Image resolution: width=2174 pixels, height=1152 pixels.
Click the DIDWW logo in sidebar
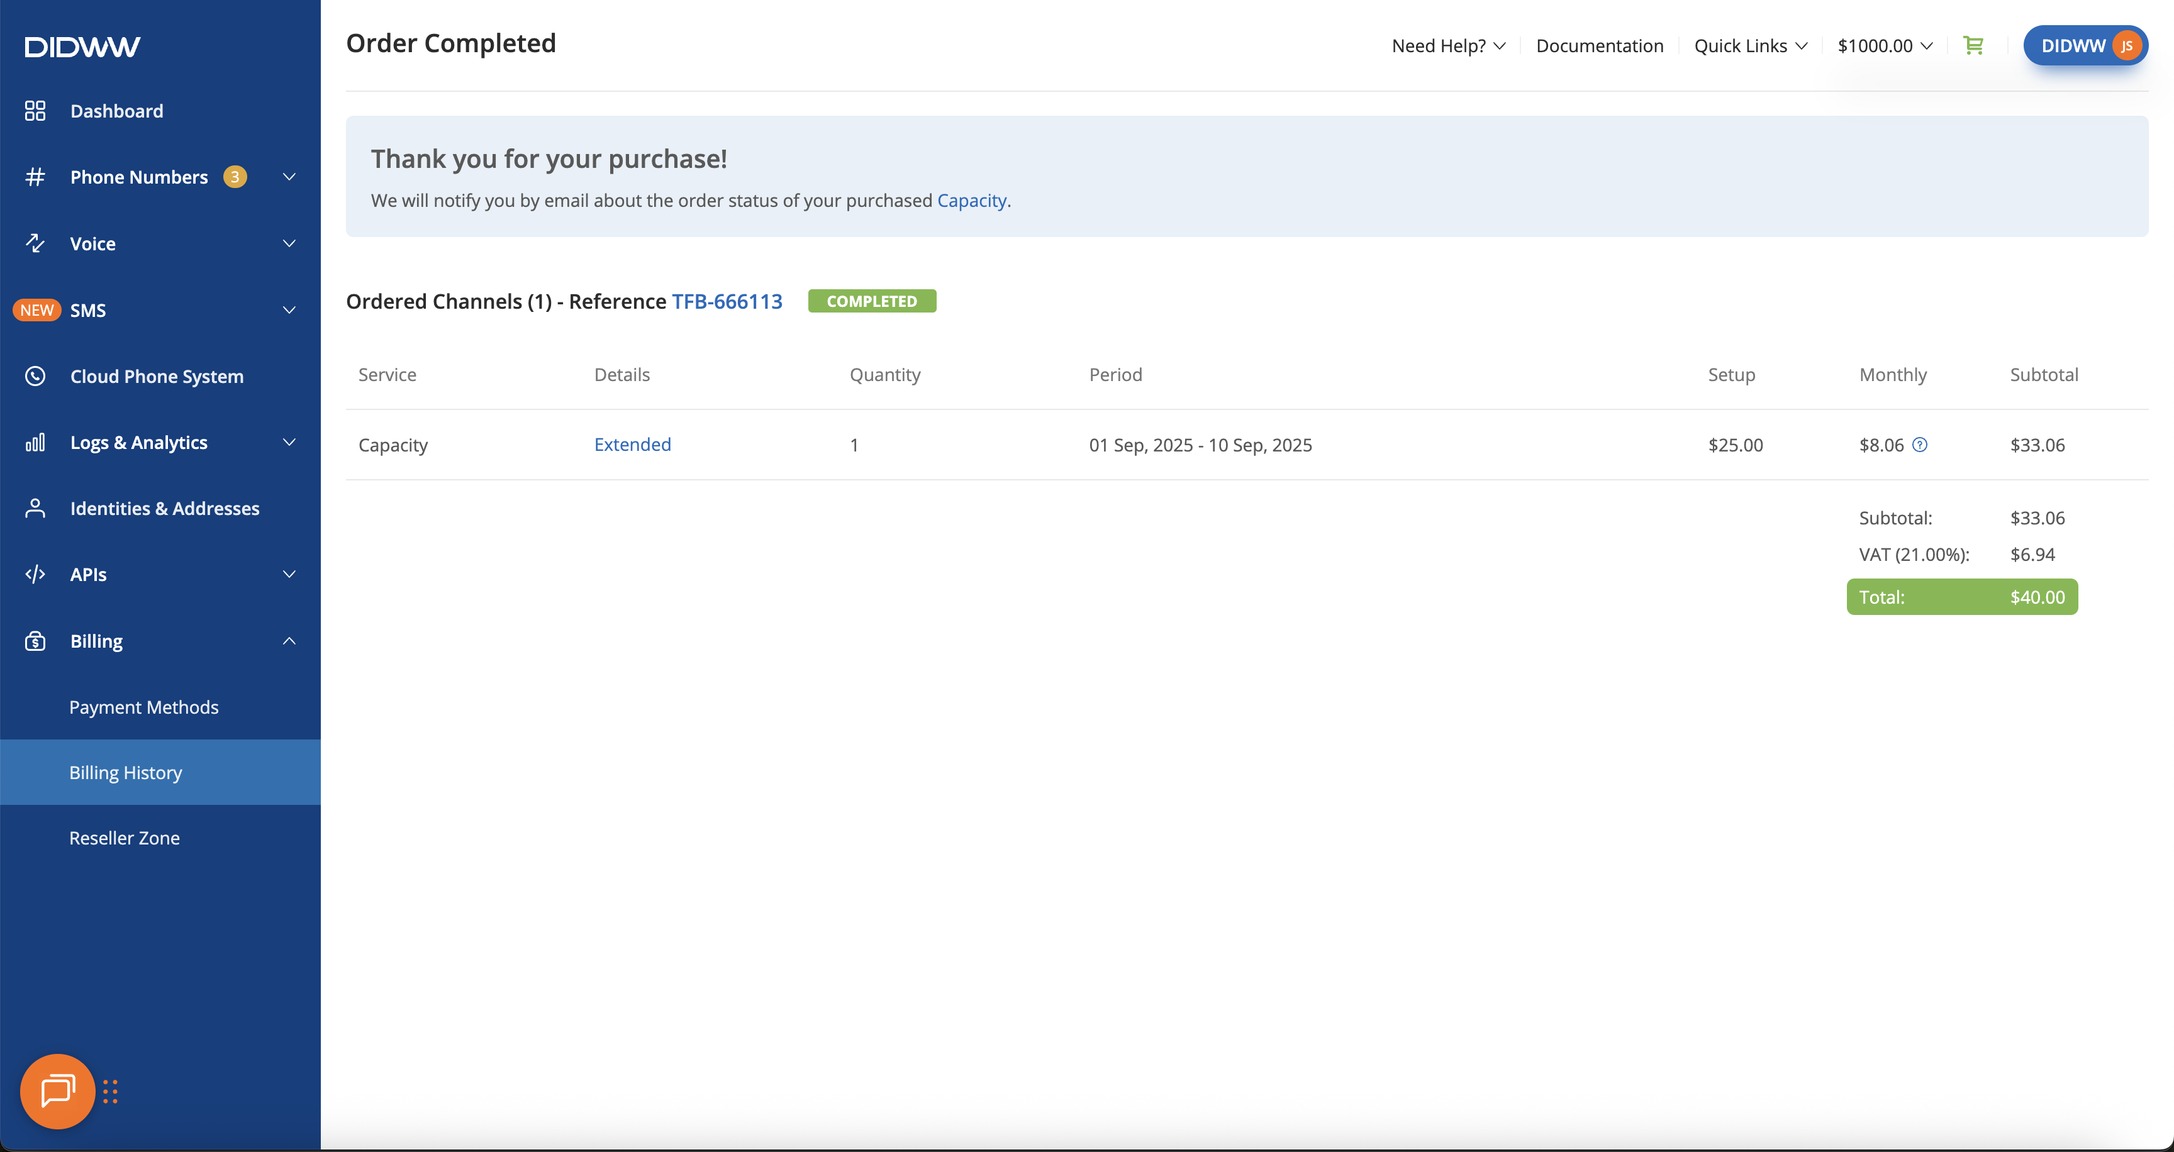click(82, 47)
